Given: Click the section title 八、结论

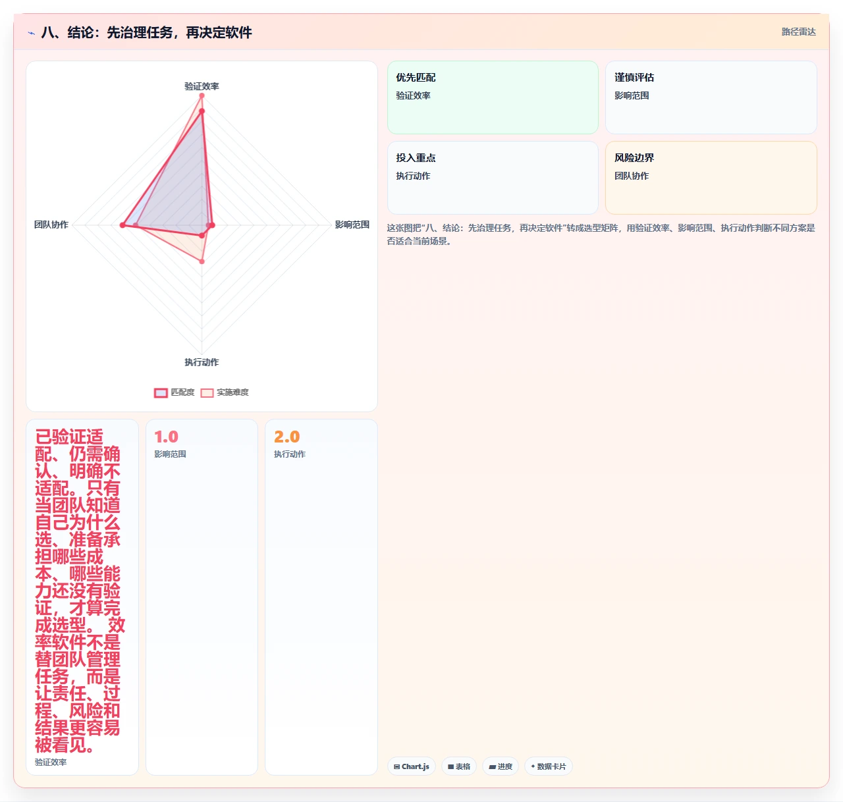Looking at the screenshot, I should click(146, 32).
